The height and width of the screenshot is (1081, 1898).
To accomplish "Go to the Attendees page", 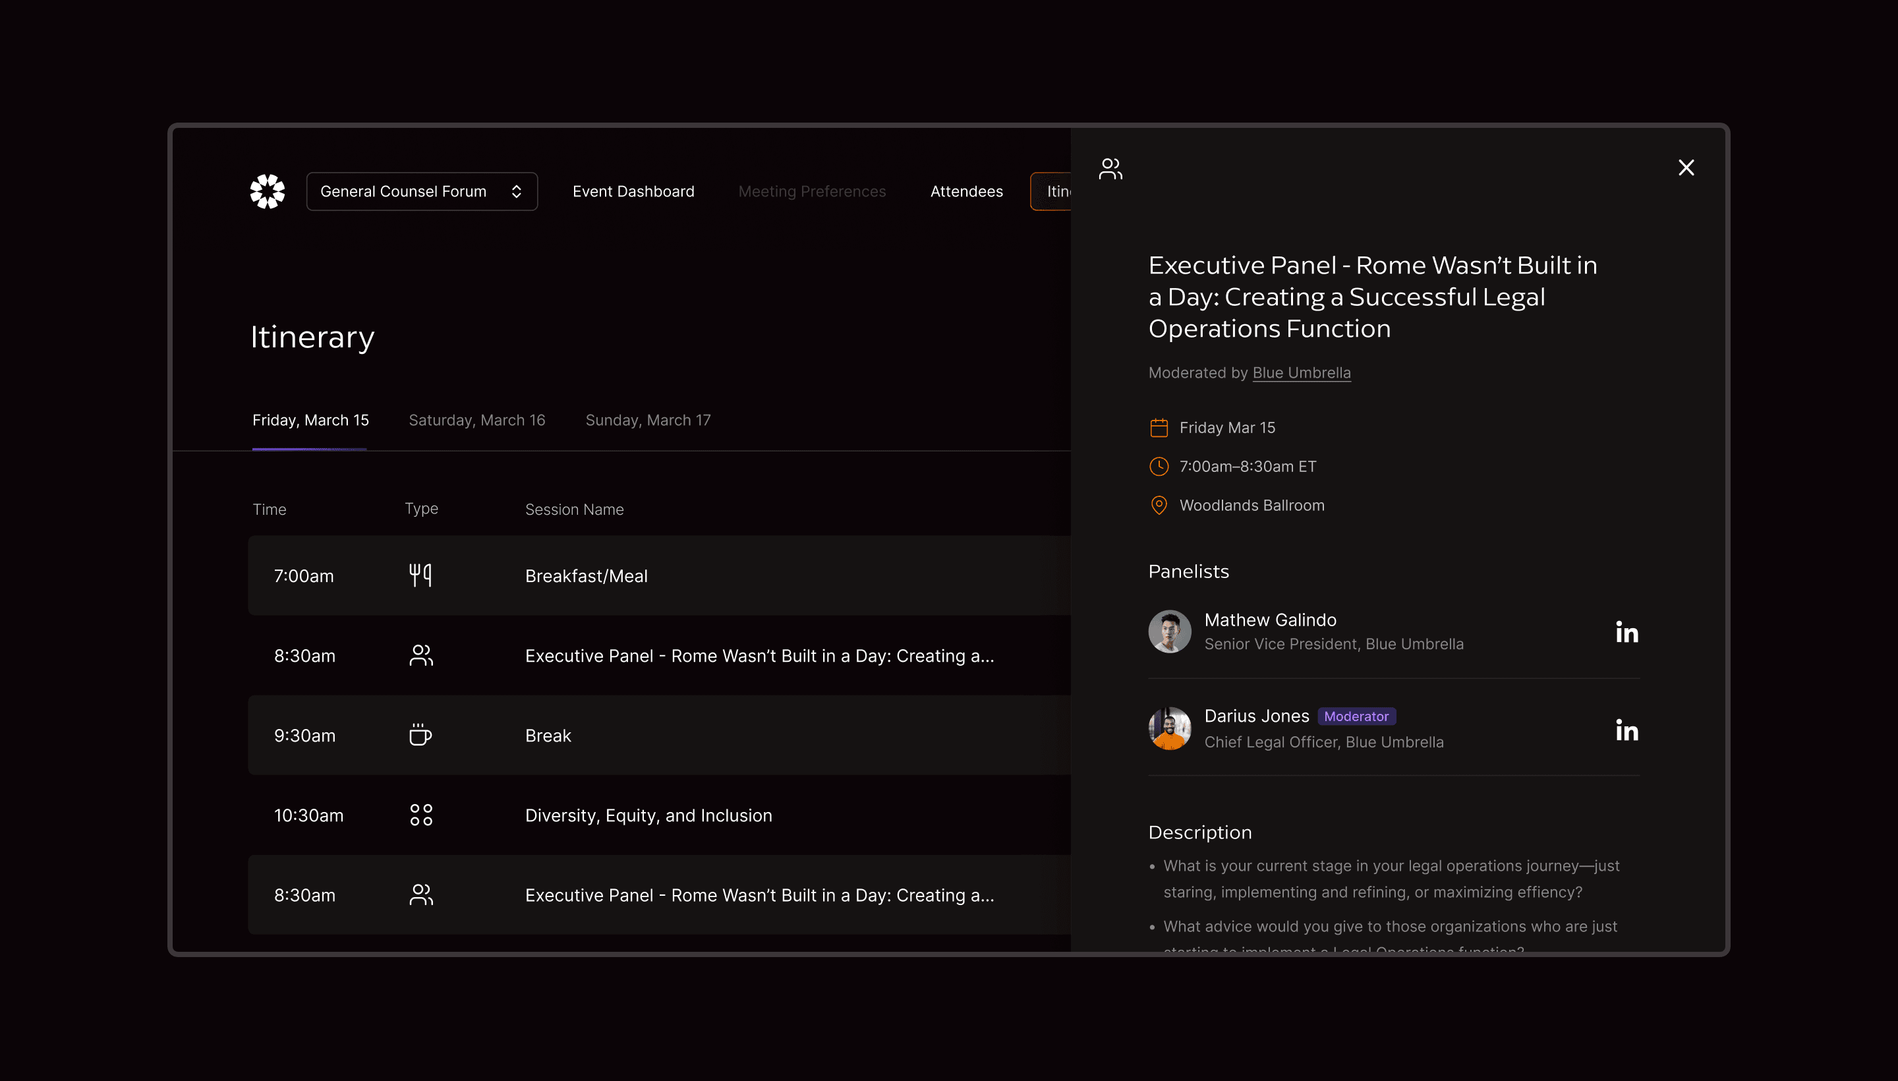I will click(x=965, y=192).
